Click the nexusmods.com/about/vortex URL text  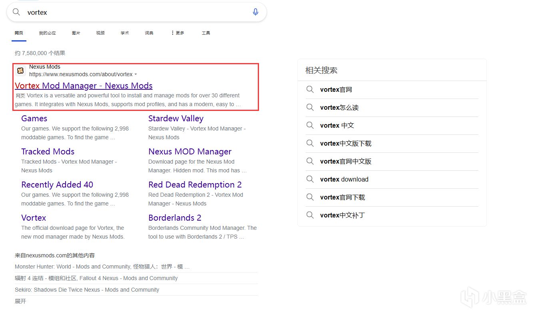[81, 74]
